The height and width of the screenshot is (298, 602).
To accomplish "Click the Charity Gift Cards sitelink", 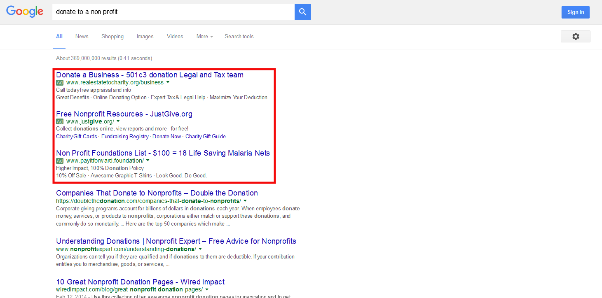I will [77, 136].
